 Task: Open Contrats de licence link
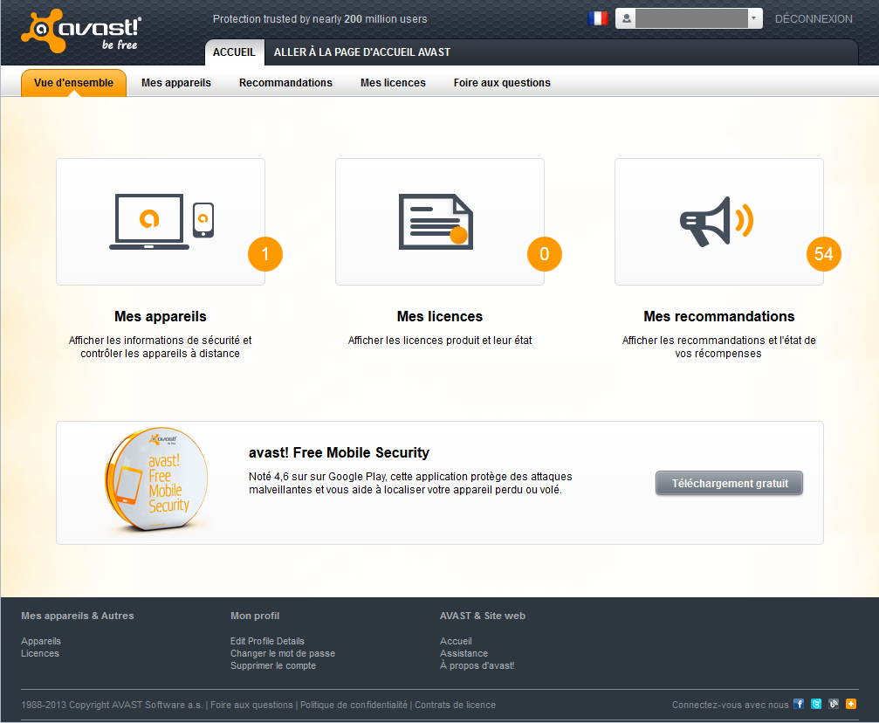tap(455, 705)
